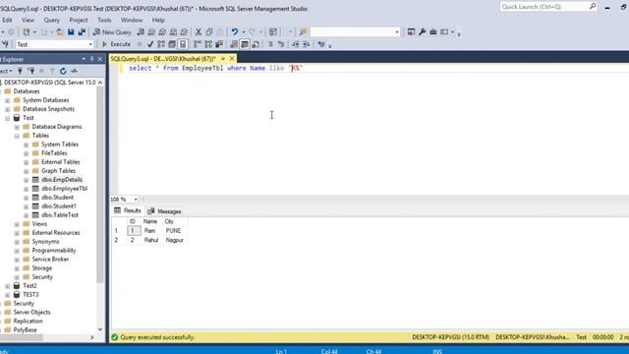Expand the Views folder node
This screenshot has width=629, height=354.
pos(17,224)
